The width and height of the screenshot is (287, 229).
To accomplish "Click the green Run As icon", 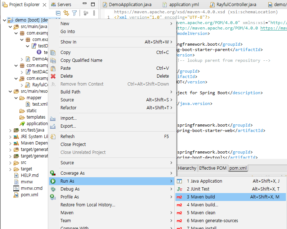I will click(x=53, y=181).
